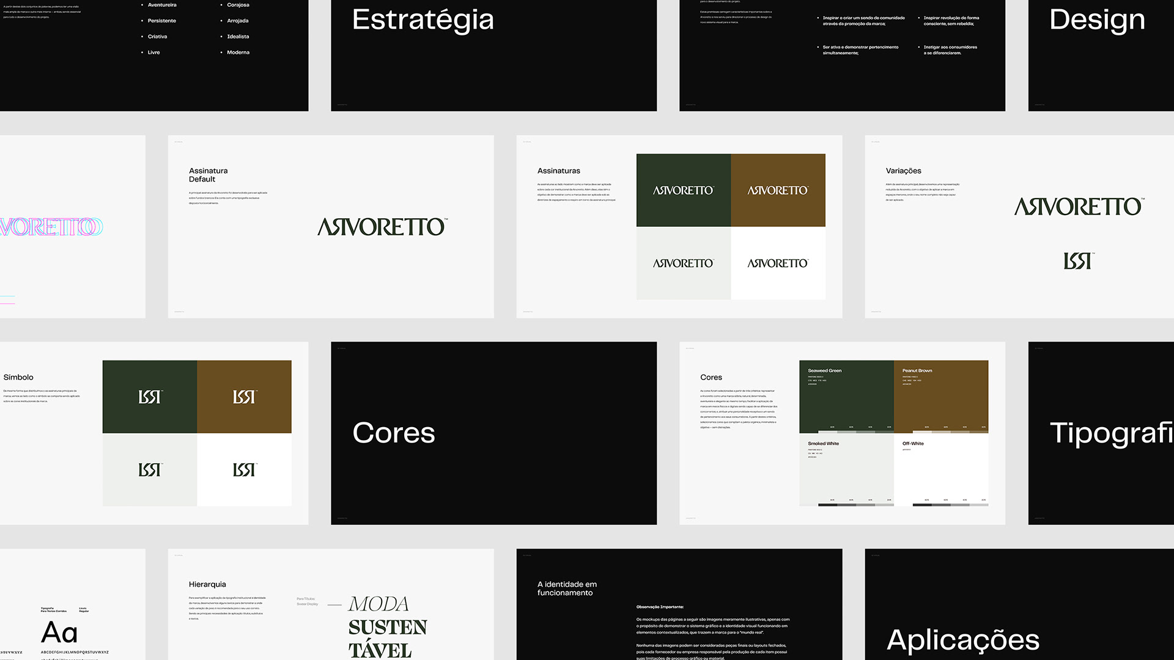Image resolution: width=1174 pixels, height=660 pixels.
Task: Click the word 'Aventureira' in the list
Action: click(162, 5)
